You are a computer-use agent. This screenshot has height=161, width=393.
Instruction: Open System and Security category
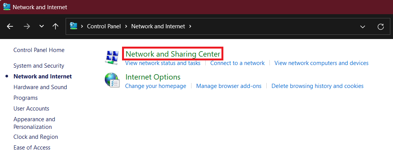39,66
